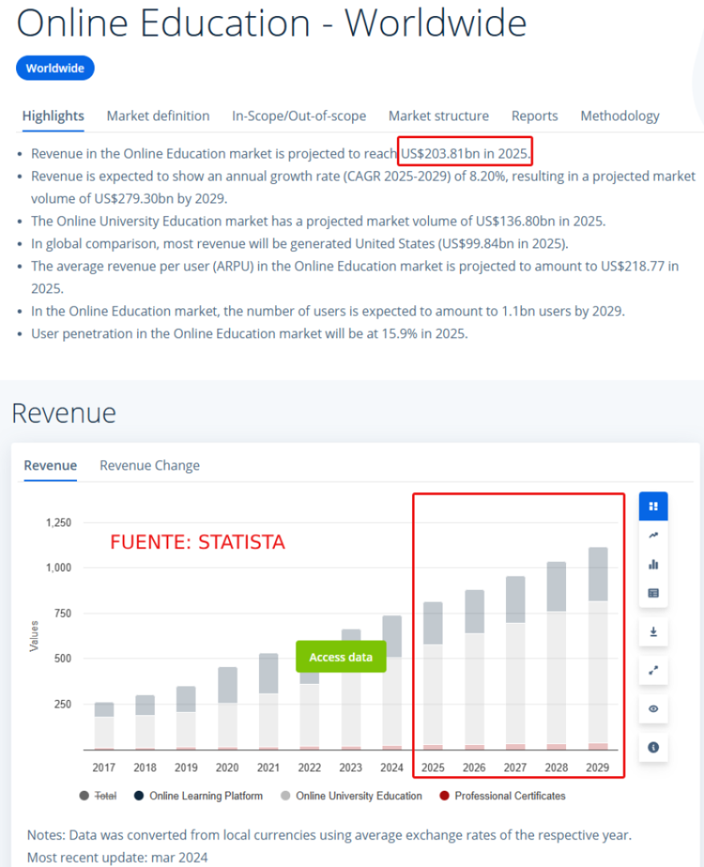Click the 1,250 y-axis value

coord(59,523)
